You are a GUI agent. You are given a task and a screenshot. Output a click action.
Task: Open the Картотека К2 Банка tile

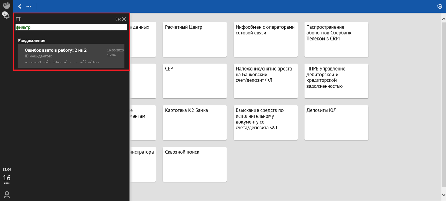pyautogui.click(x=195, y=122)
